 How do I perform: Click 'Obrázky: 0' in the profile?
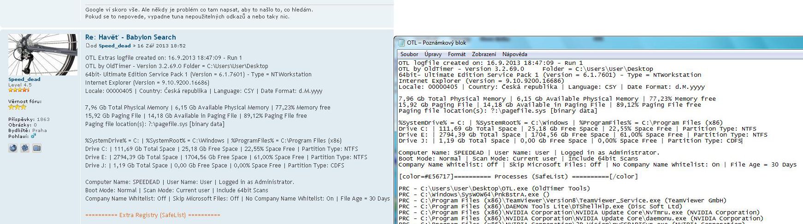click(x=23, y=125)
